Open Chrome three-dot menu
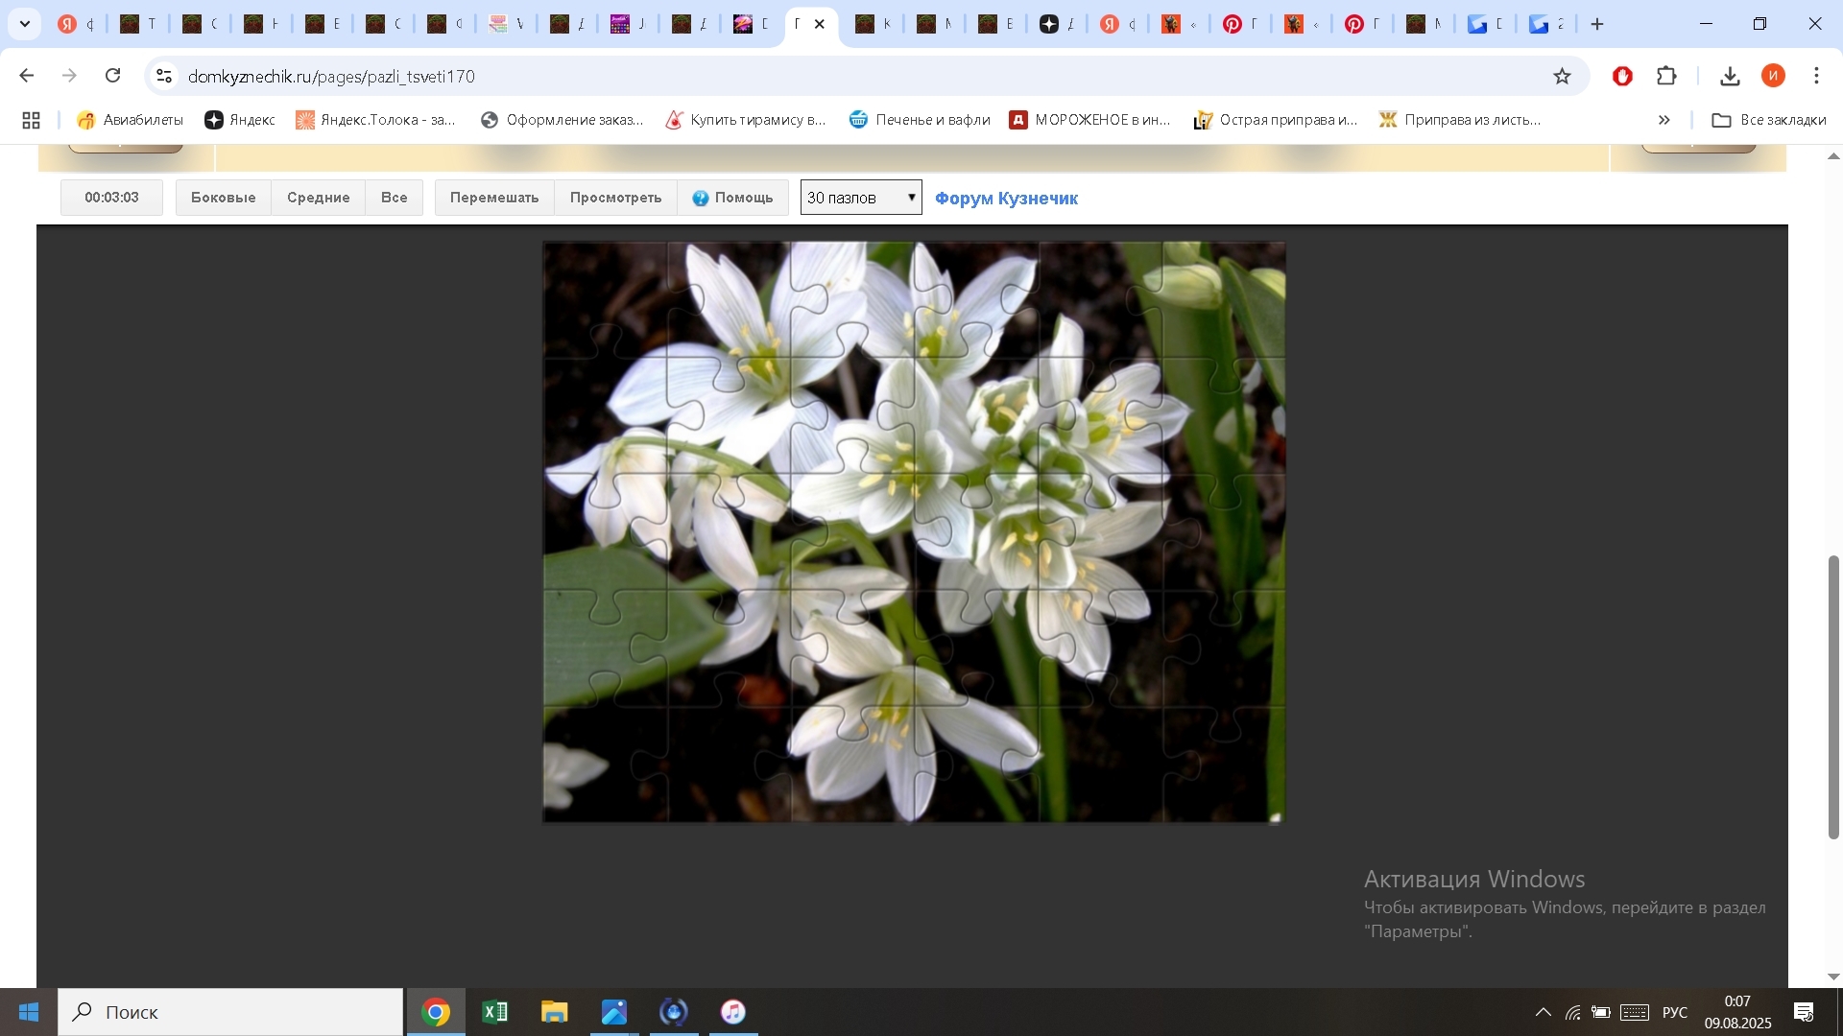Screen dimensions: 1843x1036 tap(1816, 76)
